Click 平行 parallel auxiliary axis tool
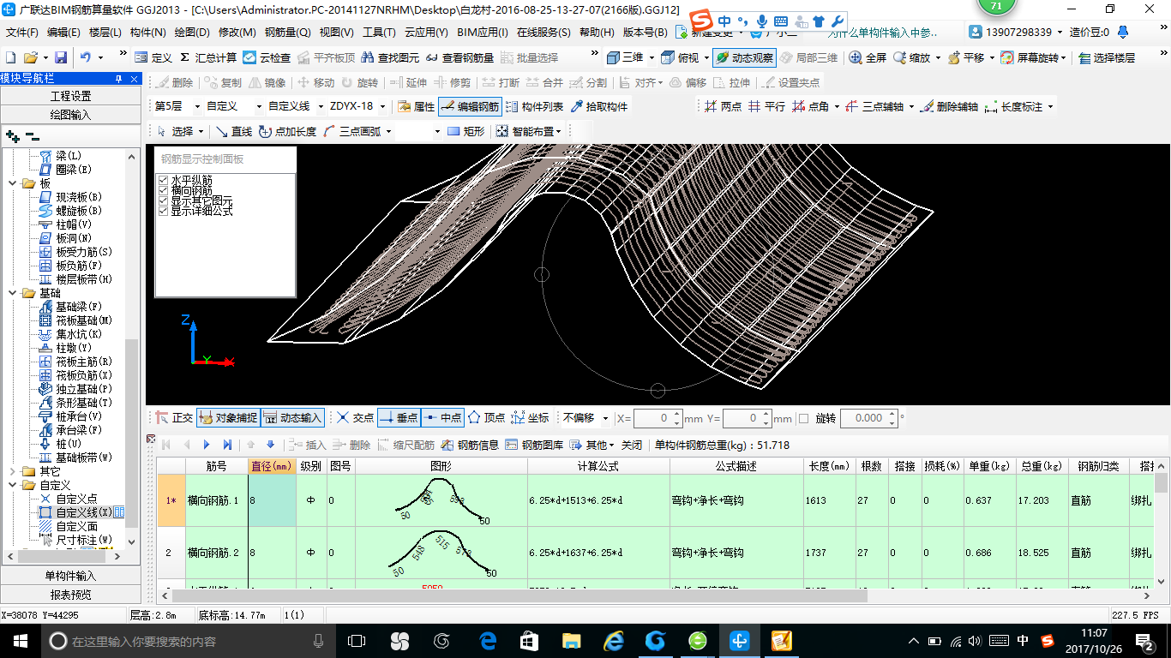The width and height of the screenshot is (1171, 658). (766, 106)
